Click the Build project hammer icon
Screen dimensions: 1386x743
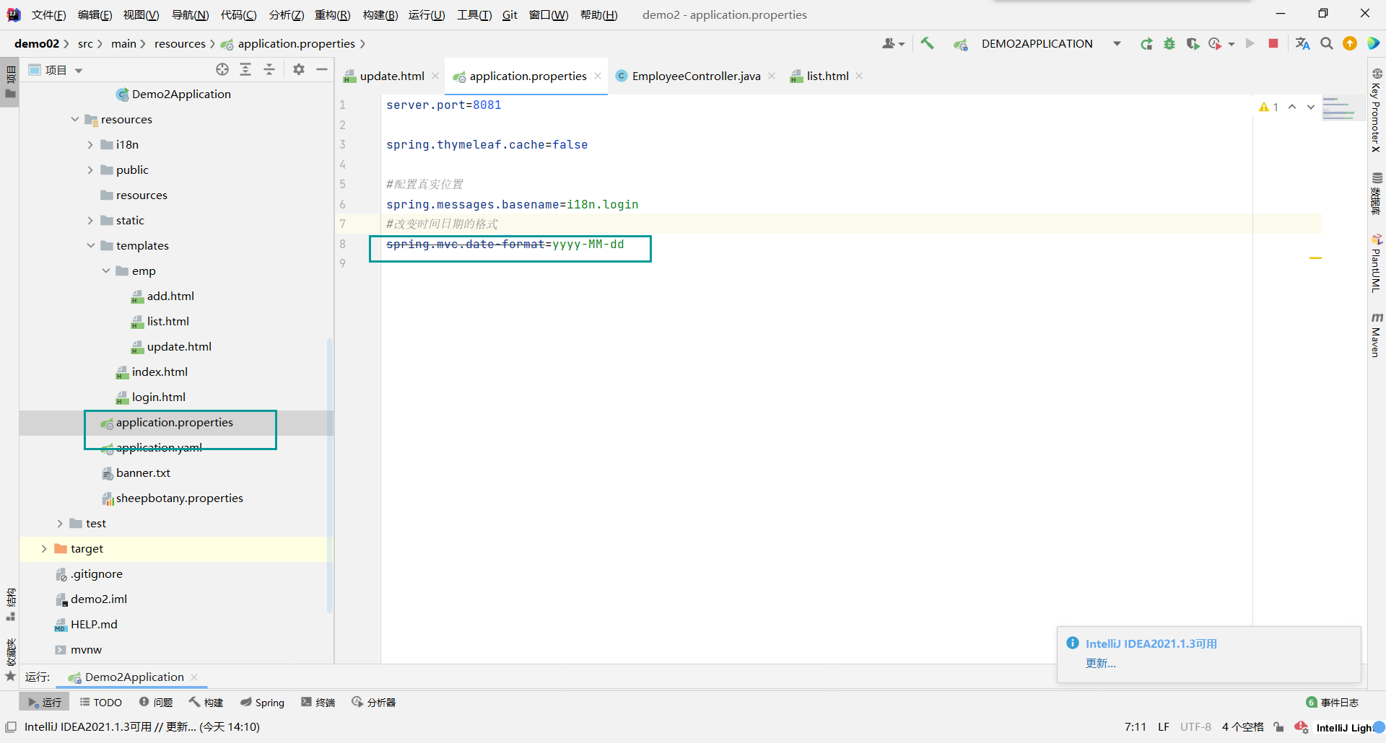pyautogui.click(x=928, y=43)
